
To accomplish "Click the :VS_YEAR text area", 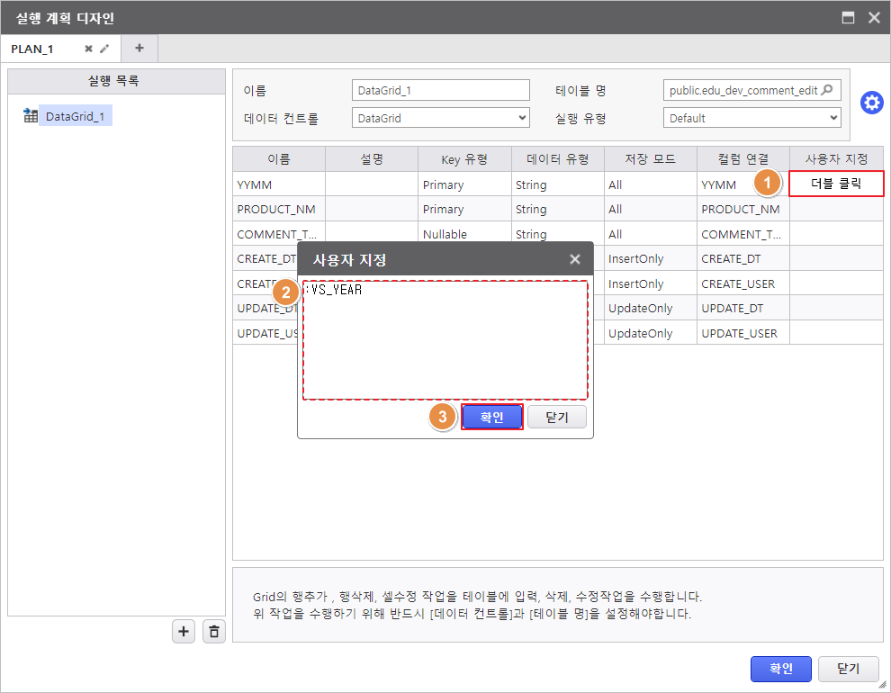I will [445, 340].
